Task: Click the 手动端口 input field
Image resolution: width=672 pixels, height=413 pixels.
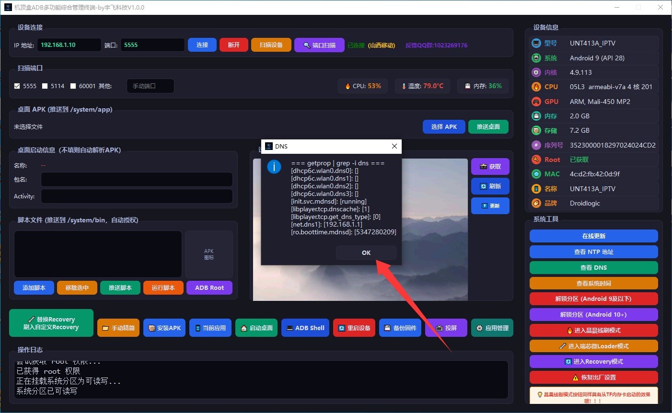Action: point(151,86)
